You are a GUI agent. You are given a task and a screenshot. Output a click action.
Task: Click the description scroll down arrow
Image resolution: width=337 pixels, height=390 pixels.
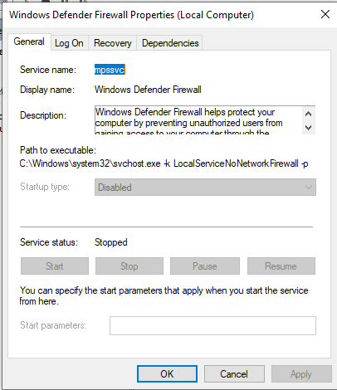click(309, 128)
